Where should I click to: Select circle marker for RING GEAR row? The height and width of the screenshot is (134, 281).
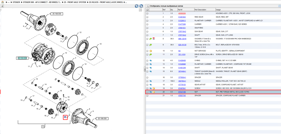[x=147, y=17]
